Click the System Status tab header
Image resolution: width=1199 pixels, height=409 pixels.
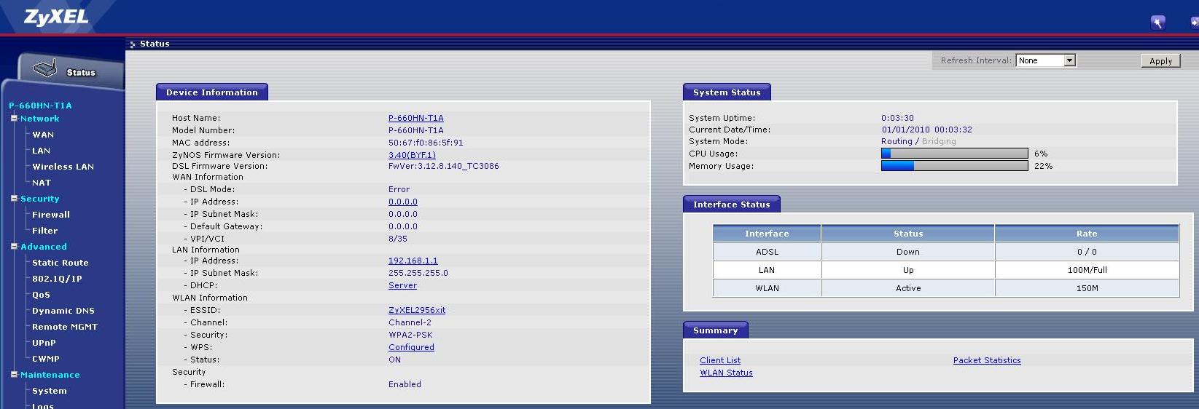click(727, 92)
